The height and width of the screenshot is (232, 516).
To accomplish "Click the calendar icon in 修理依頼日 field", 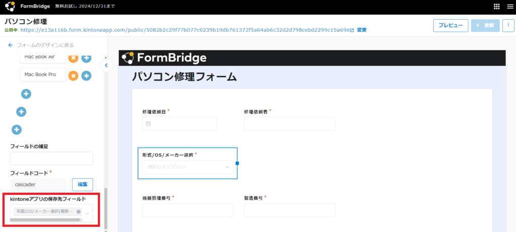I will click(148, 124).
